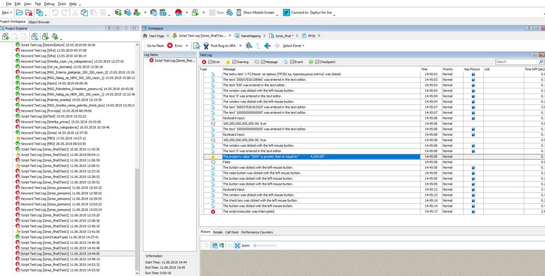Disable the Checkpoint filter checkbox

click(317, 62)
